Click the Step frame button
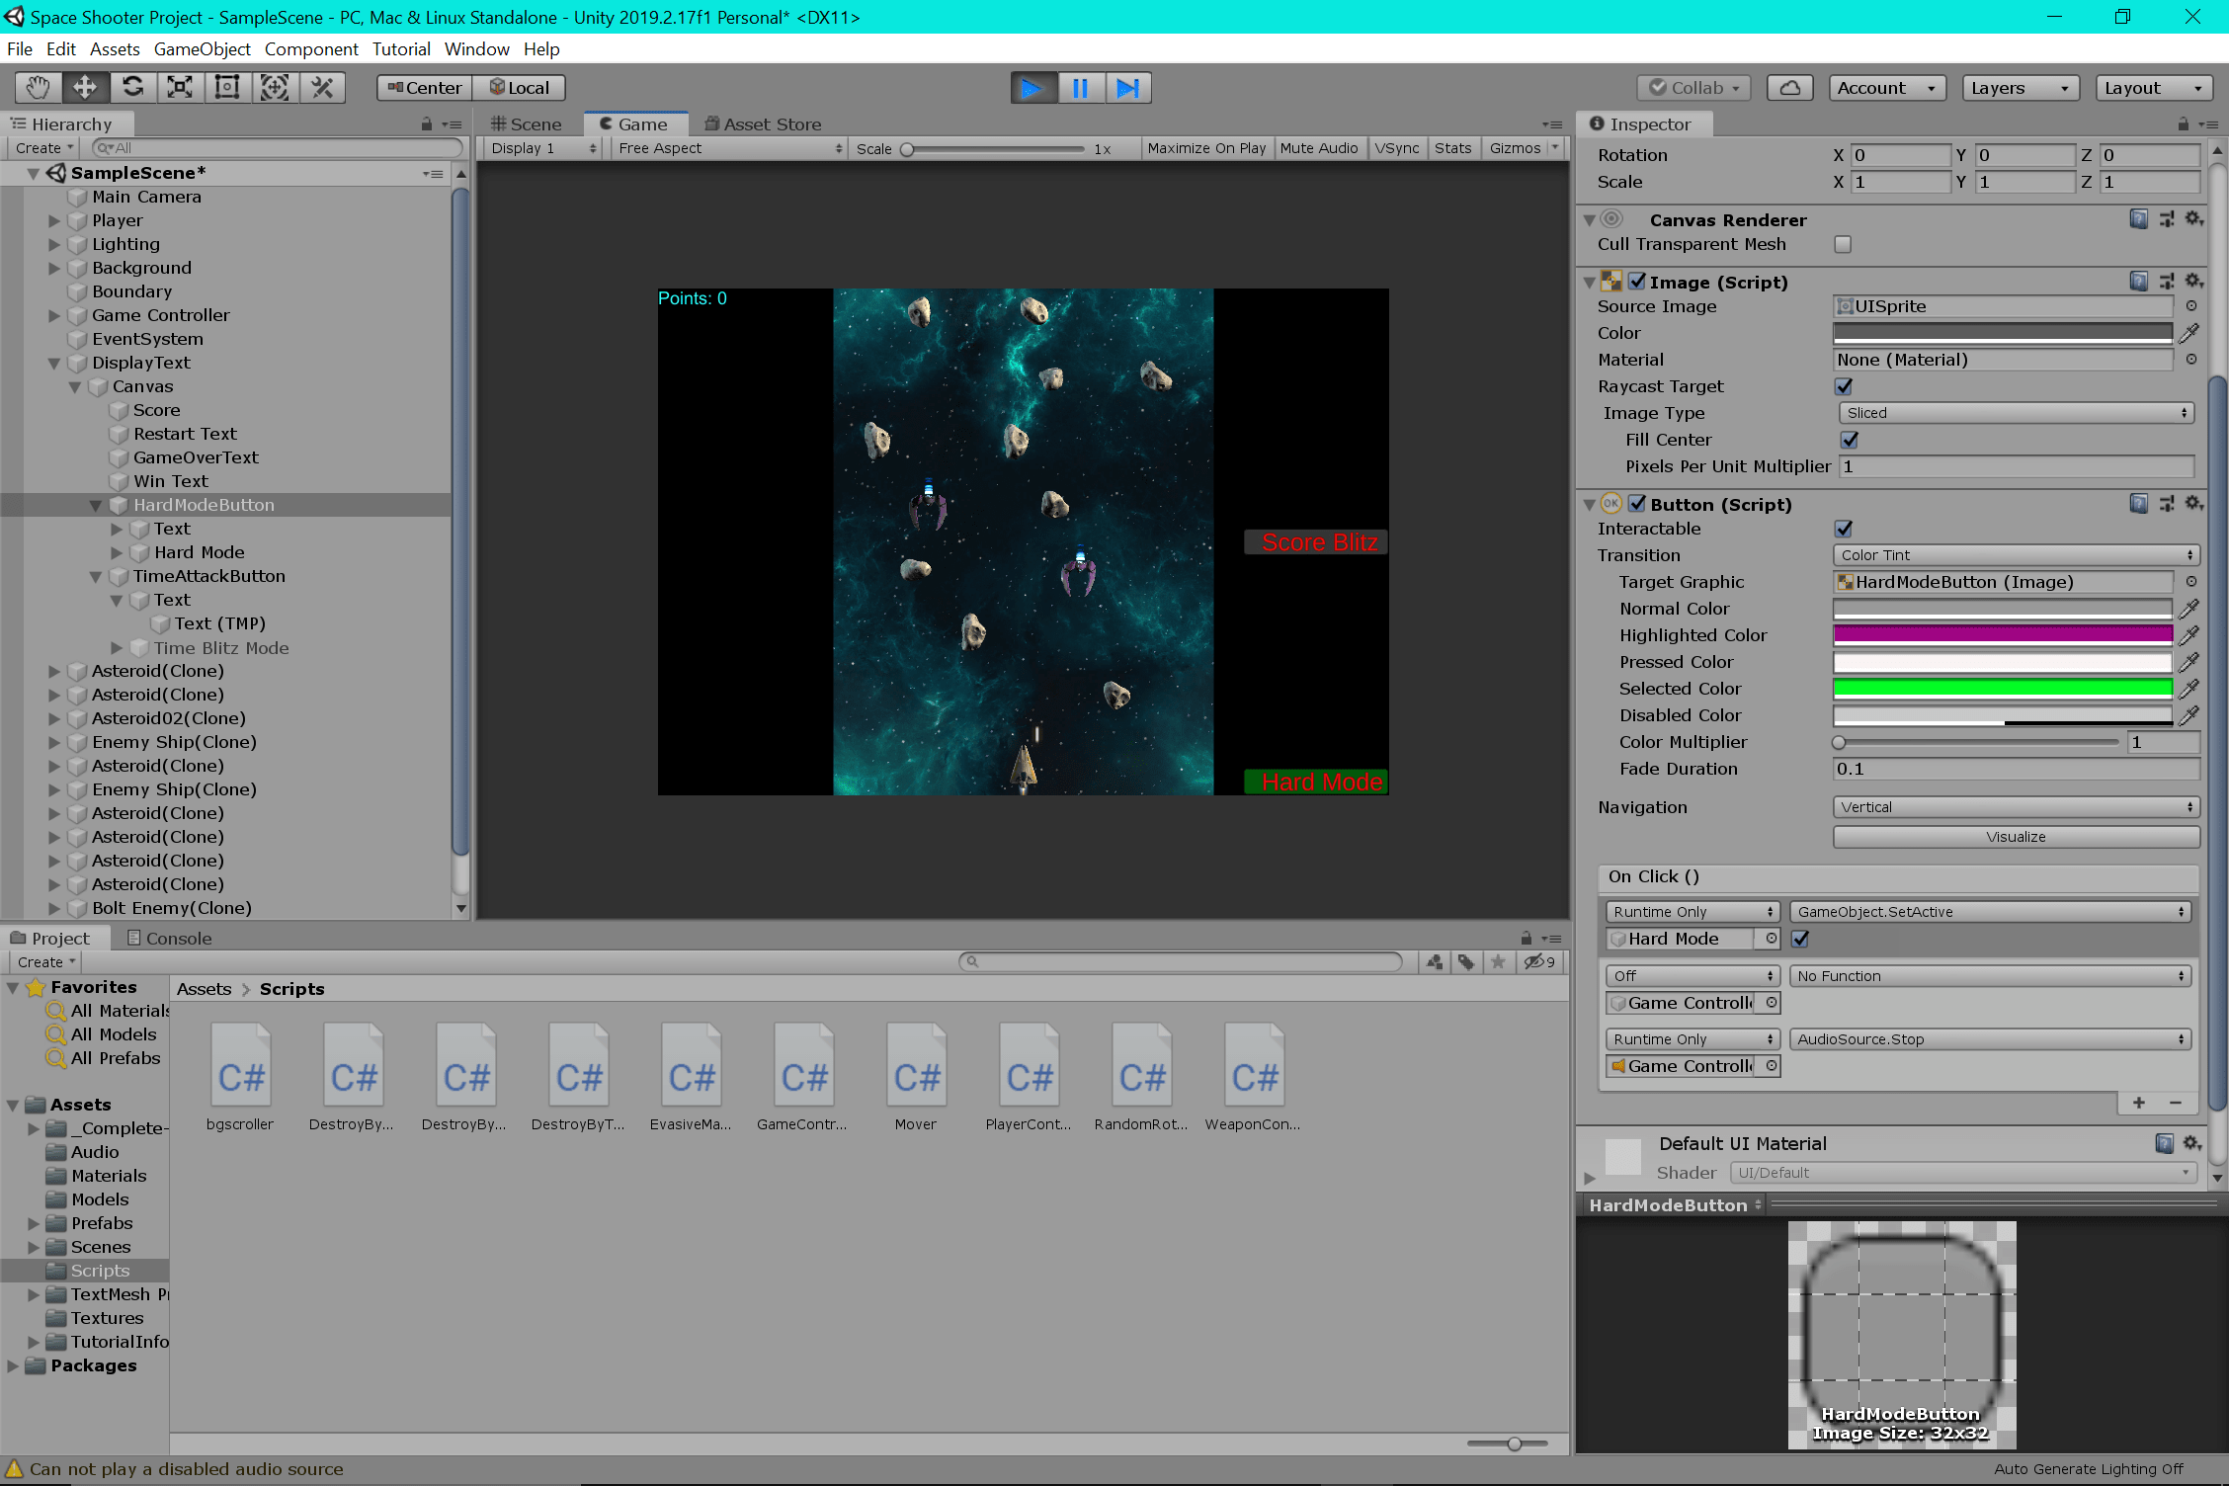 pyautogui.click(x=1128, y=88)
